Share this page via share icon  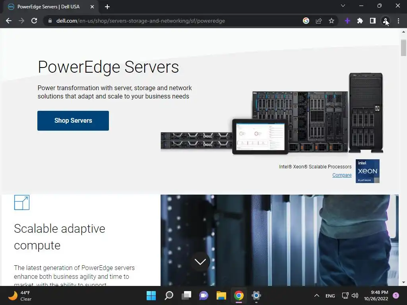(x=319, y=21)
